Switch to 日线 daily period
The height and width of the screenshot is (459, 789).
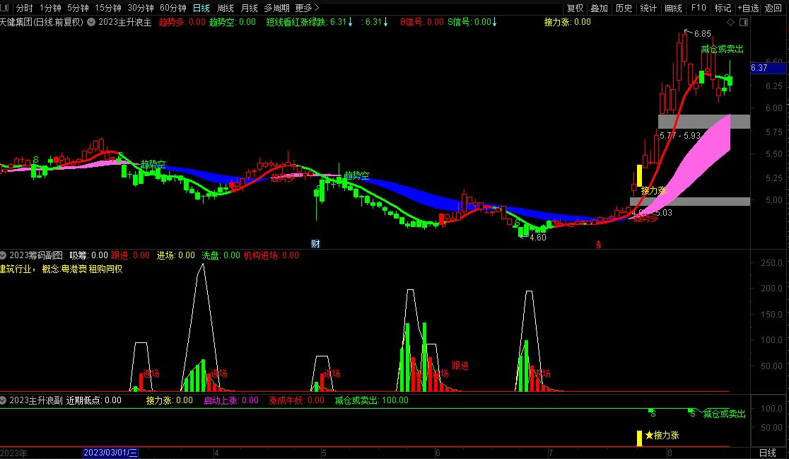201,8
